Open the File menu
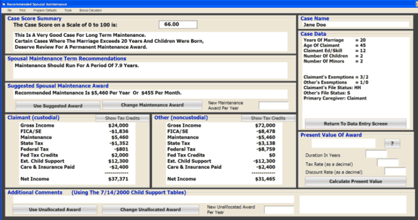The width and height of the screenshot is (418, 220). [9, 10]
